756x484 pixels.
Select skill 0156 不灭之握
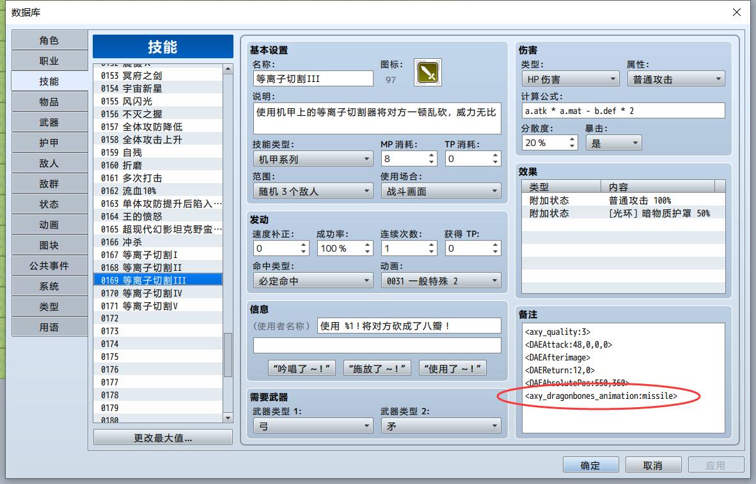158,114
